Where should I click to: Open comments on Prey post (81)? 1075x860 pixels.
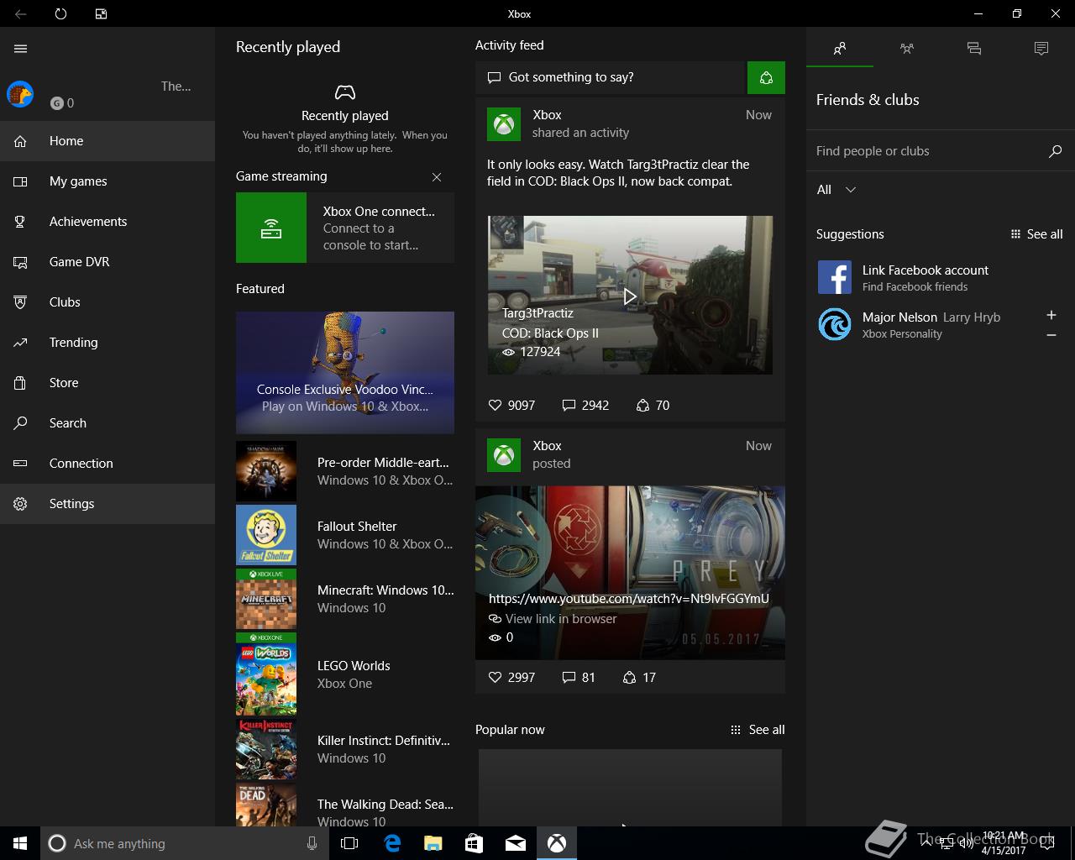click(579, 678)
